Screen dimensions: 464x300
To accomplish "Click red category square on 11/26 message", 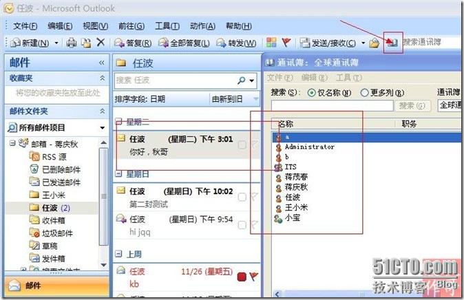I will [242, 277].
